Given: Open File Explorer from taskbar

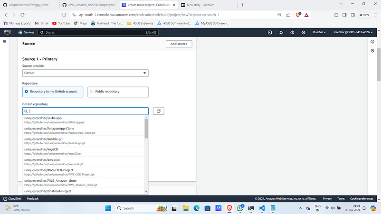Looking at the screenshot, I should [x=186, y=208].
